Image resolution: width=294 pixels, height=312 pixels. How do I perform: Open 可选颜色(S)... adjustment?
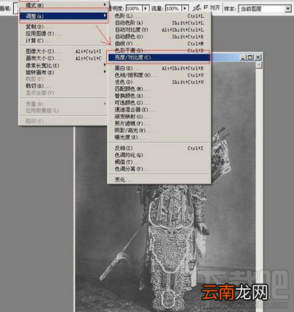click(x=132, y=103)
